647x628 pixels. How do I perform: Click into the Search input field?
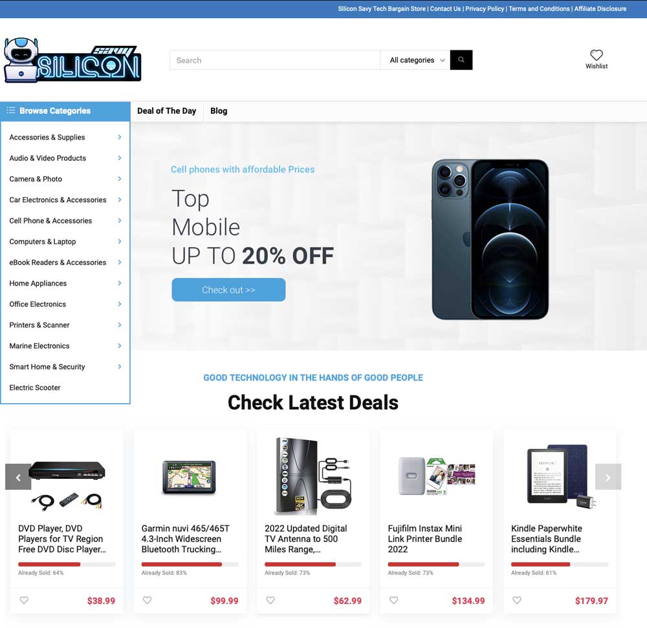click(275, 60)
